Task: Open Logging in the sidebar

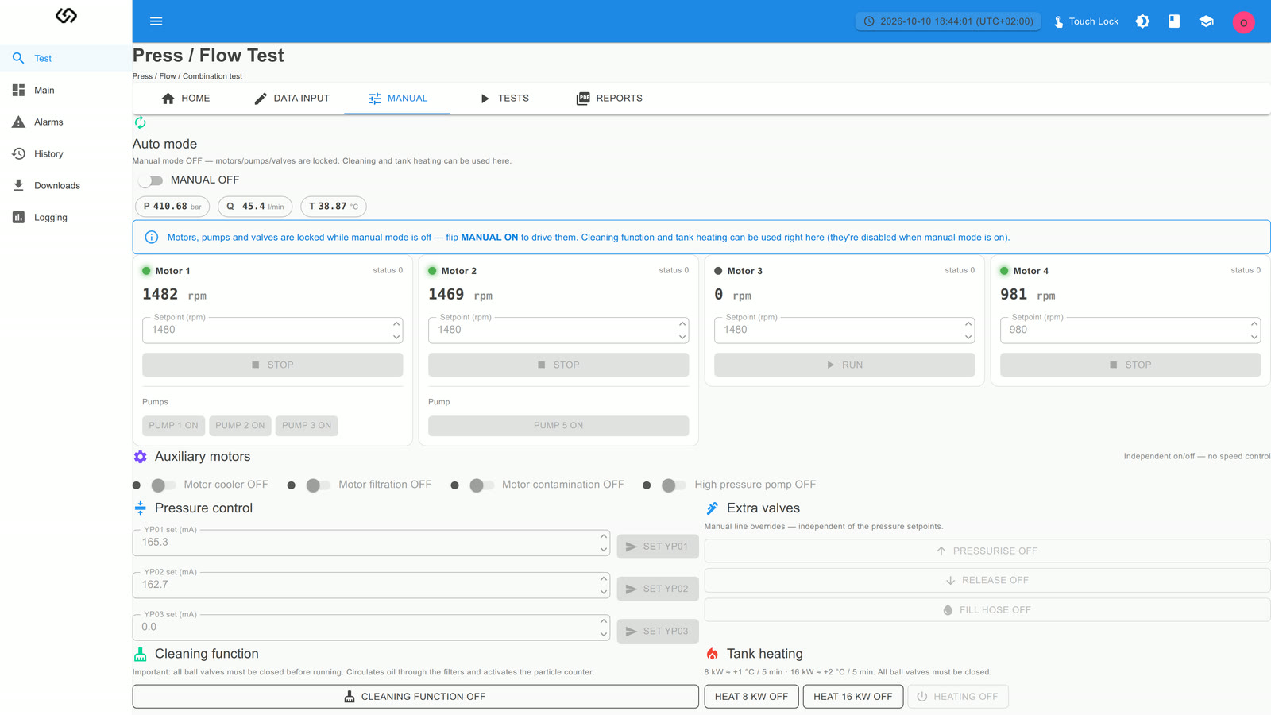Action: click(66, 218)
